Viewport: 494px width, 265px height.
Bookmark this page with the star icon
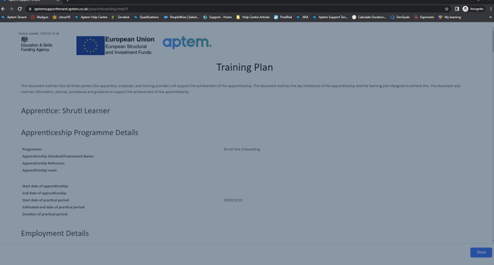pos(446,9)
